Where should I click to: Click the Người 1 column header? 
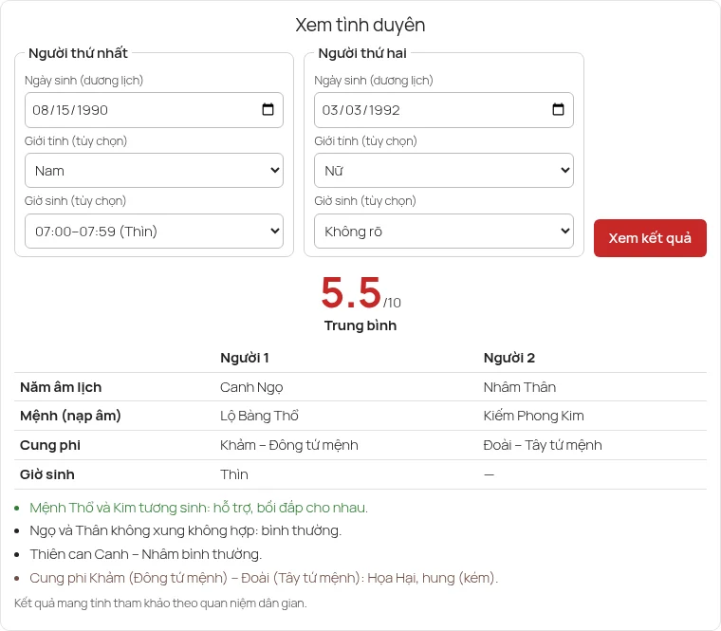245,358
